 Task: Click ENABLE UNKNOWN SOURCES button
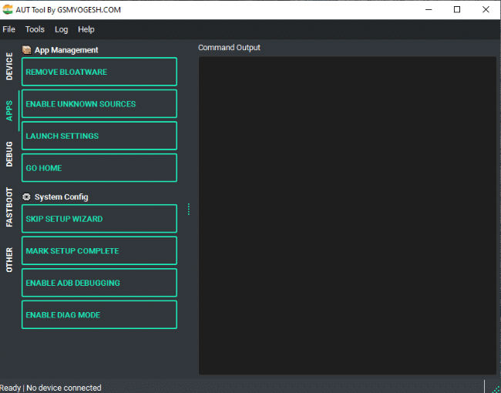click(x=99, y=104)
